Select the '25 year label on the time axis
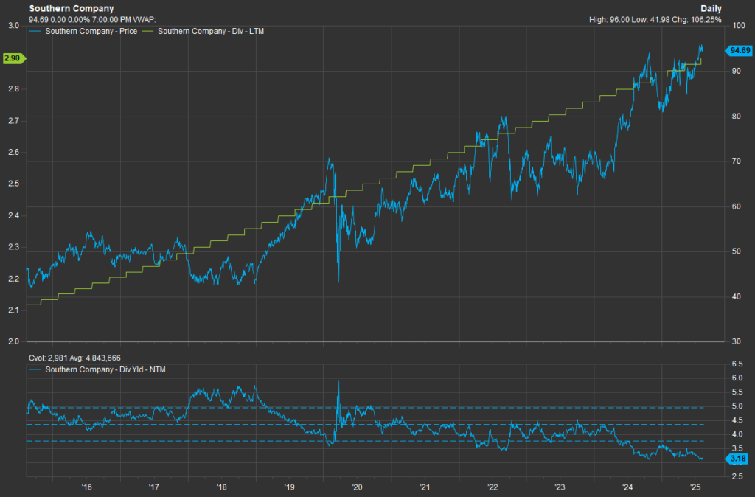 [x=695, y=487]
